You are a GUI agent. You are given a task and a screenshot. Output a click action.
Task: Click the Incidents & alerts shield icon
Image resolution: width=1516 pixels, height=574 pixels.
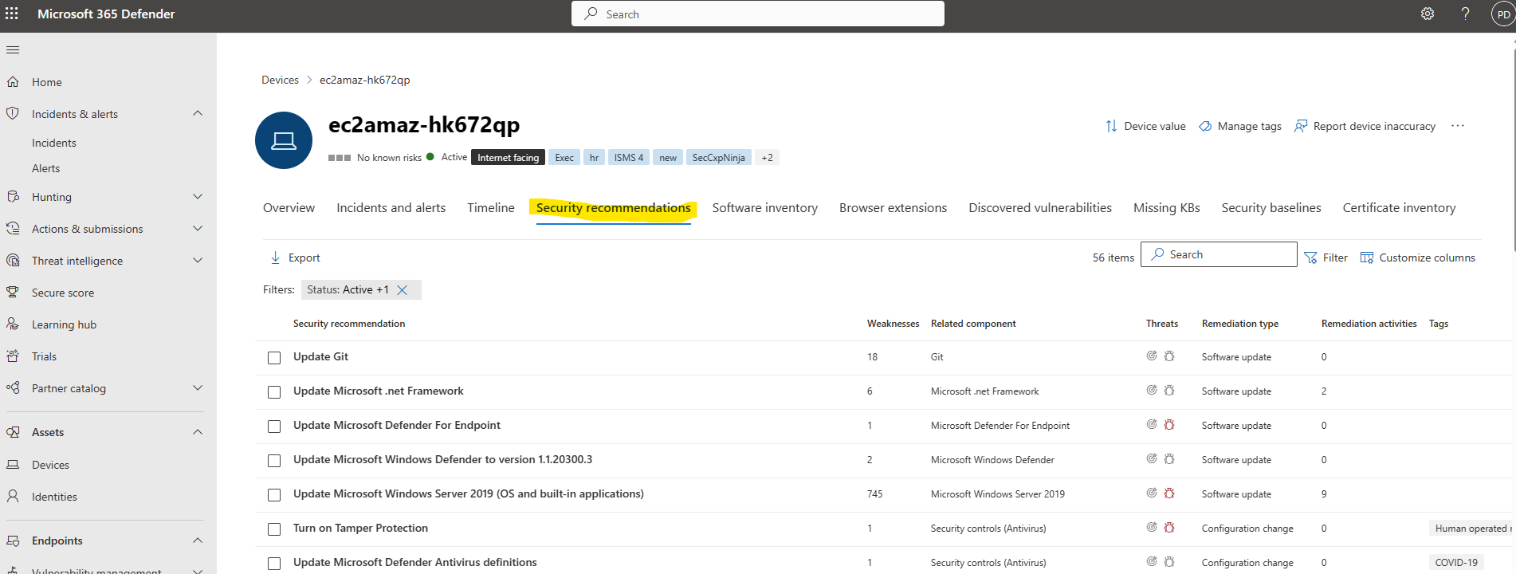pos(13,114)
